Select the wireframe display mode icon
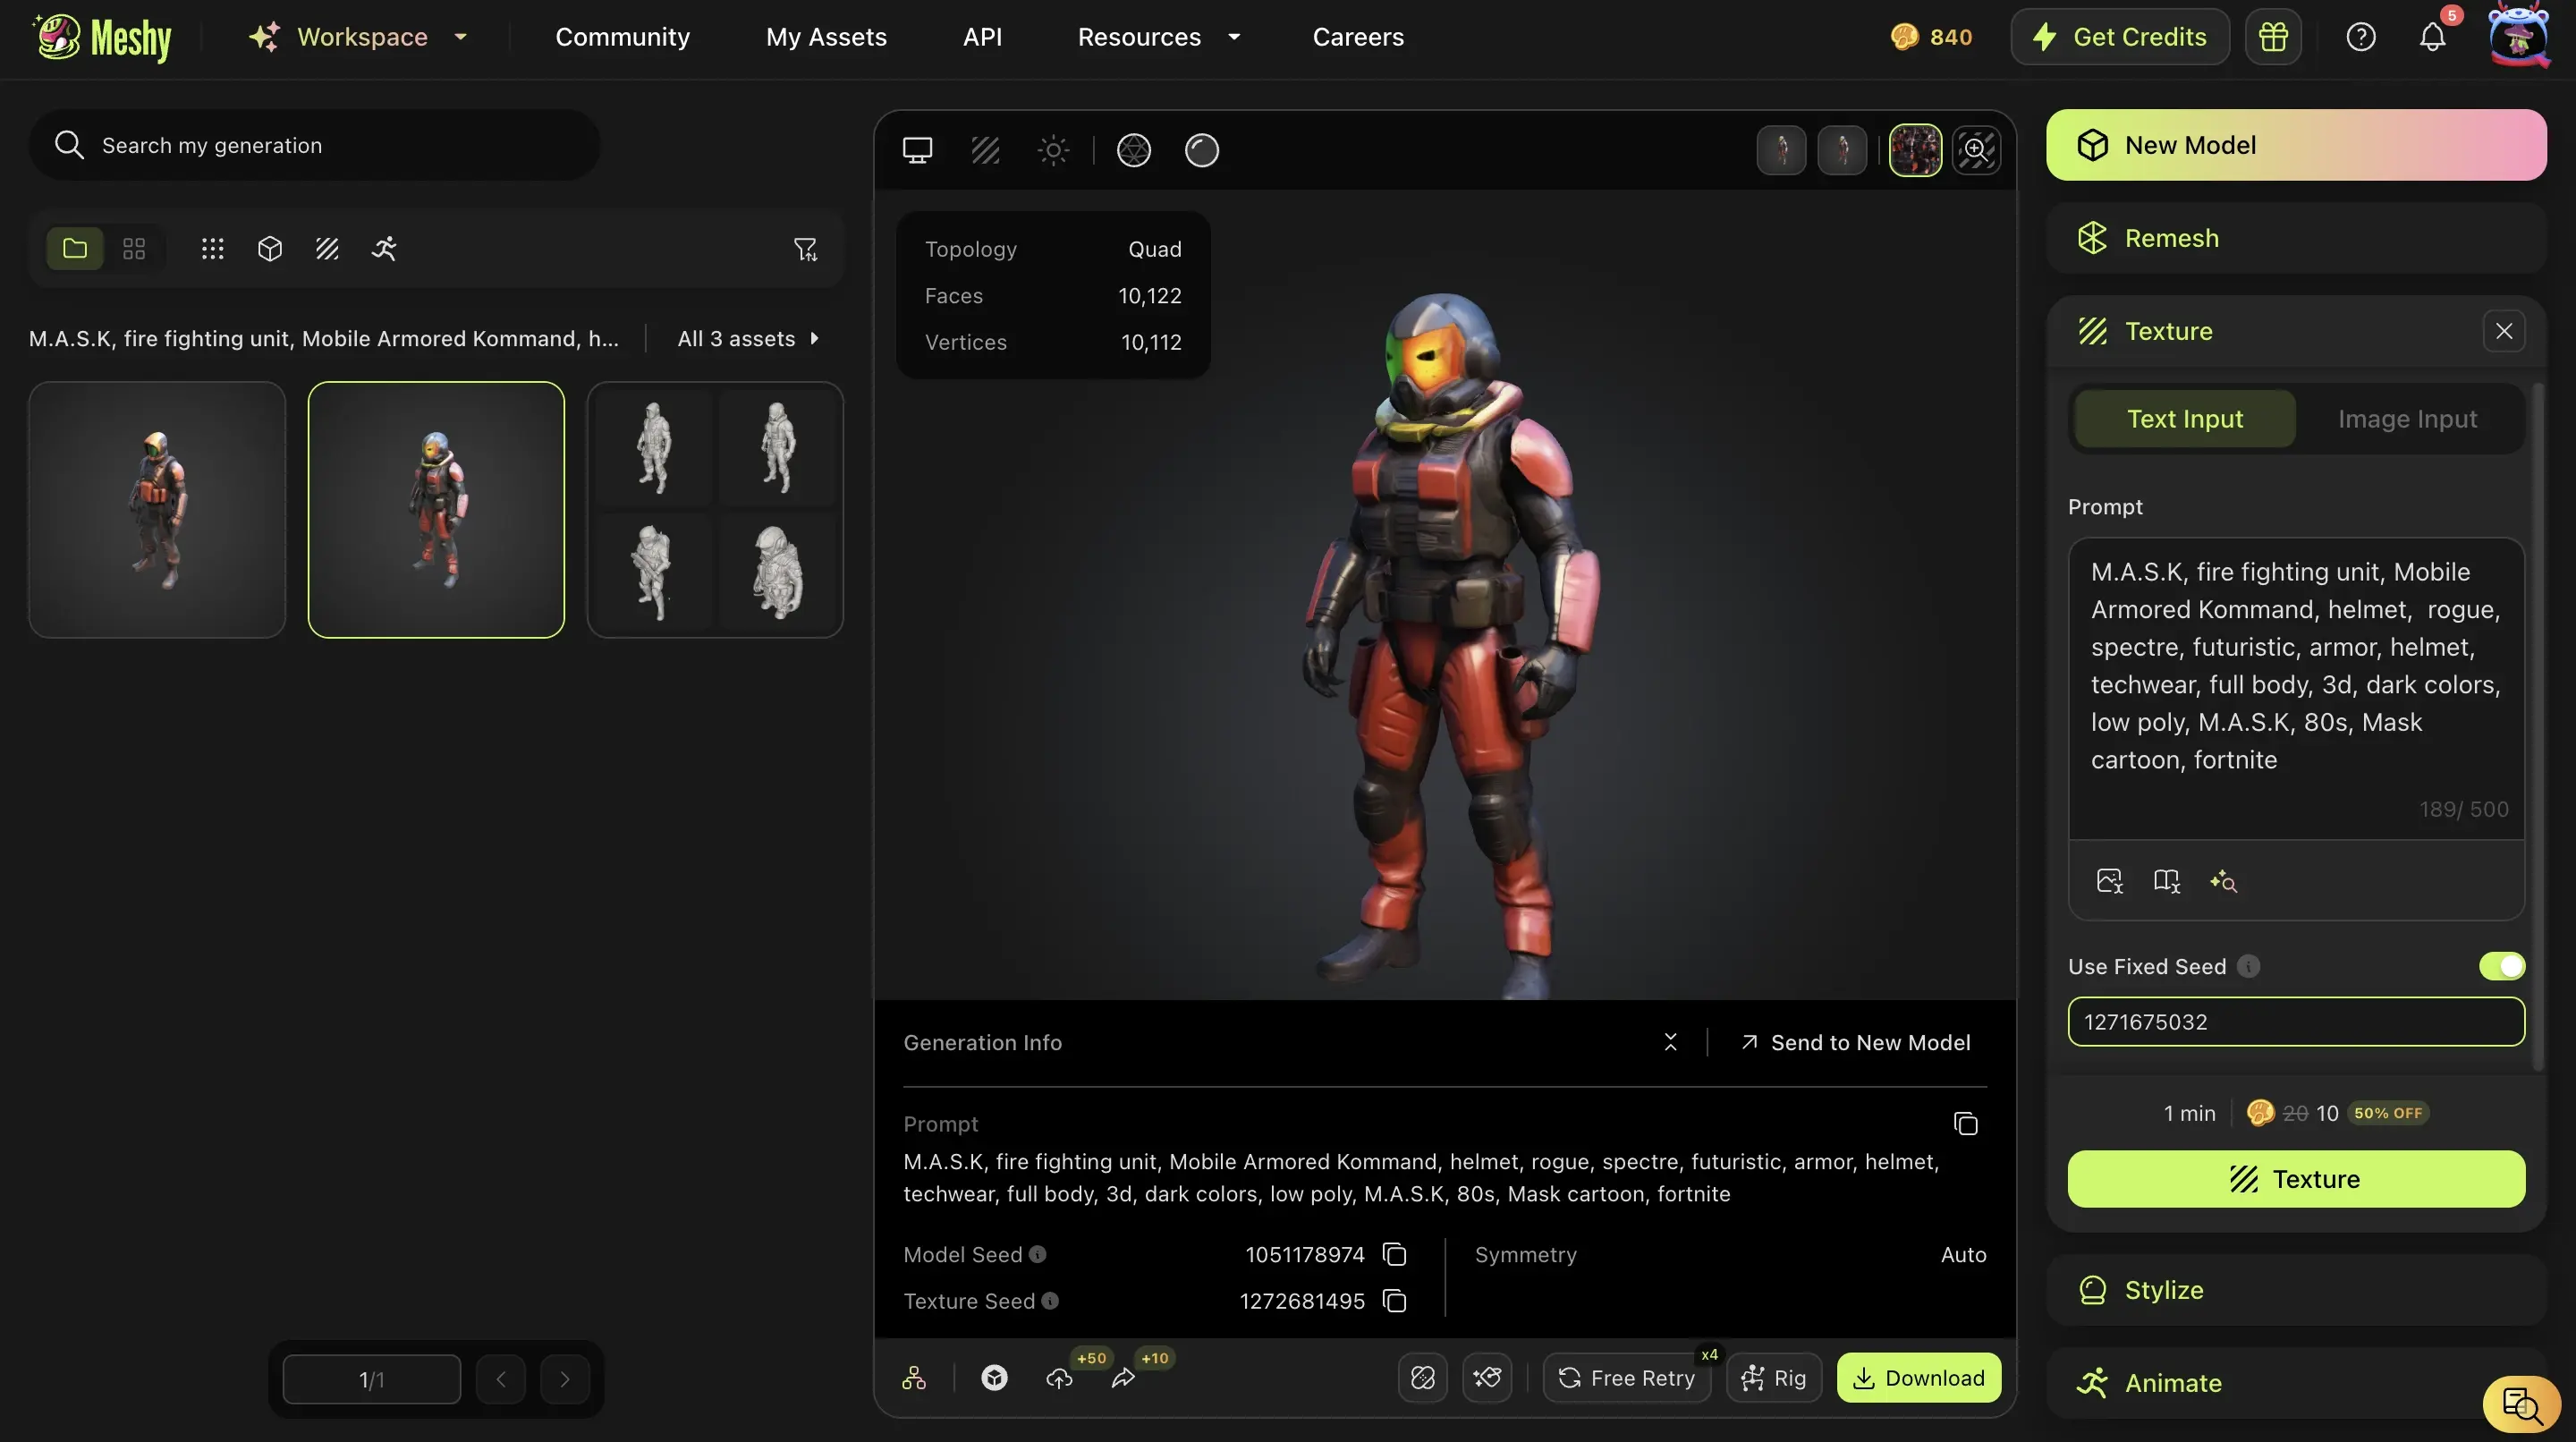The width and height of the screenshot is (2576, 1442). [x=986, y=150]
